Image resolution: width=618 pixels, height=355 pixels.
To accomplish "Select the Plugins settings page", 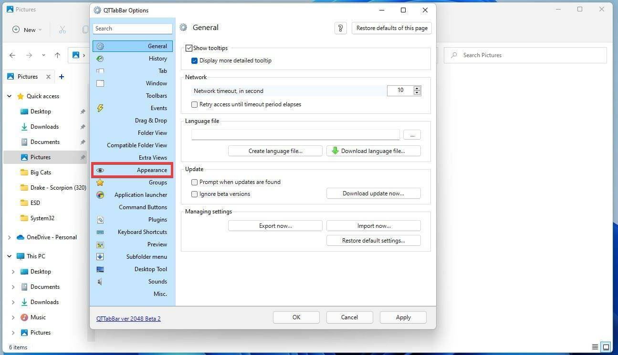I will pyautogui.click(x=157, y=219).
